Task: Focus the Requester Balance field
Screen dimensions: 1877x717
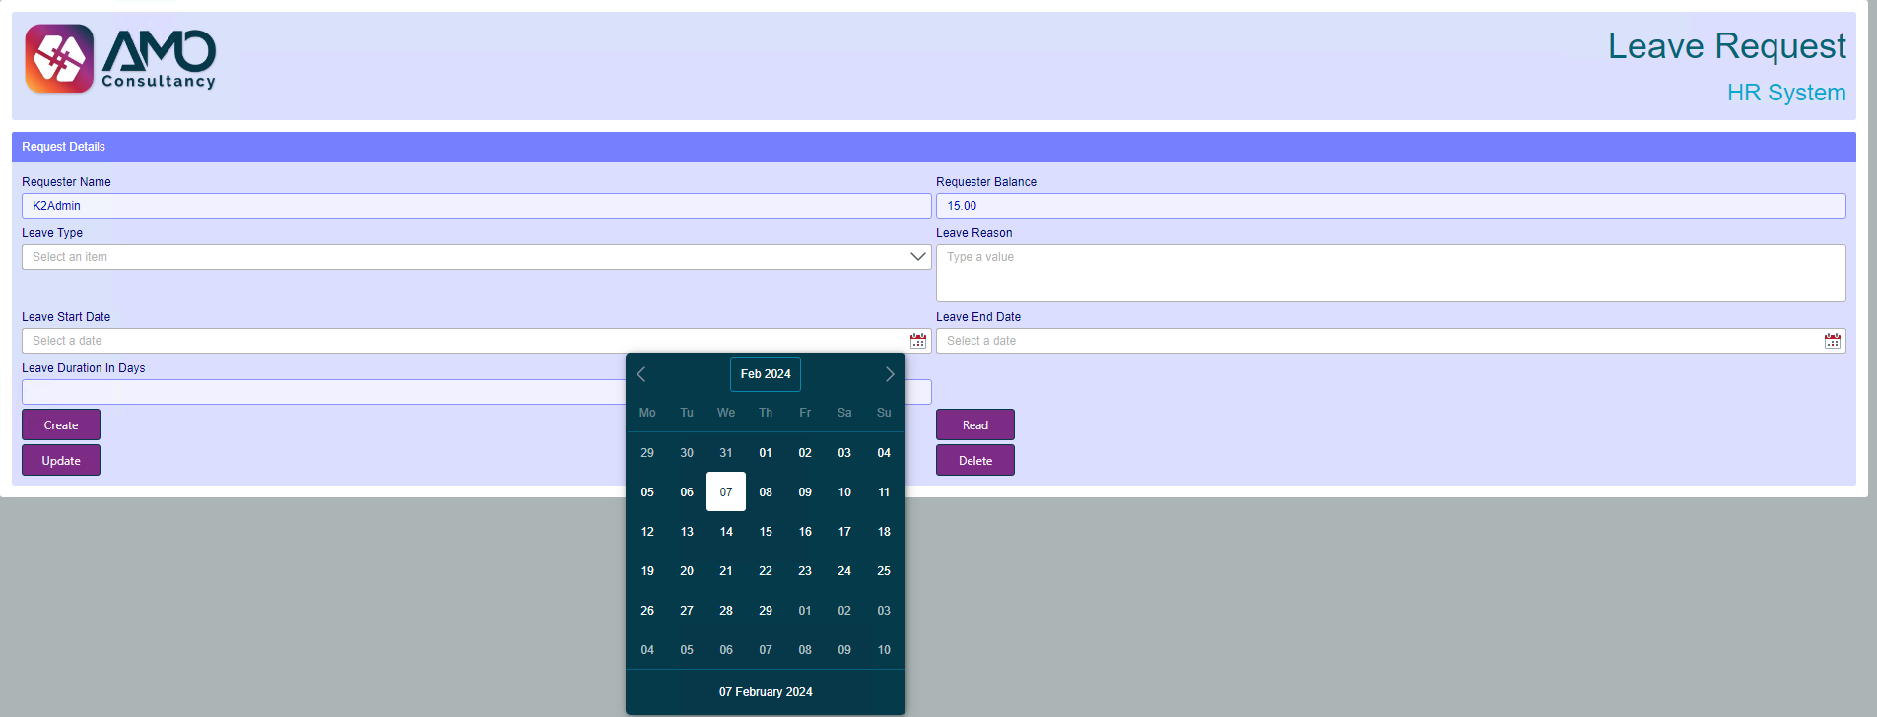Action: coord(1390,206)
